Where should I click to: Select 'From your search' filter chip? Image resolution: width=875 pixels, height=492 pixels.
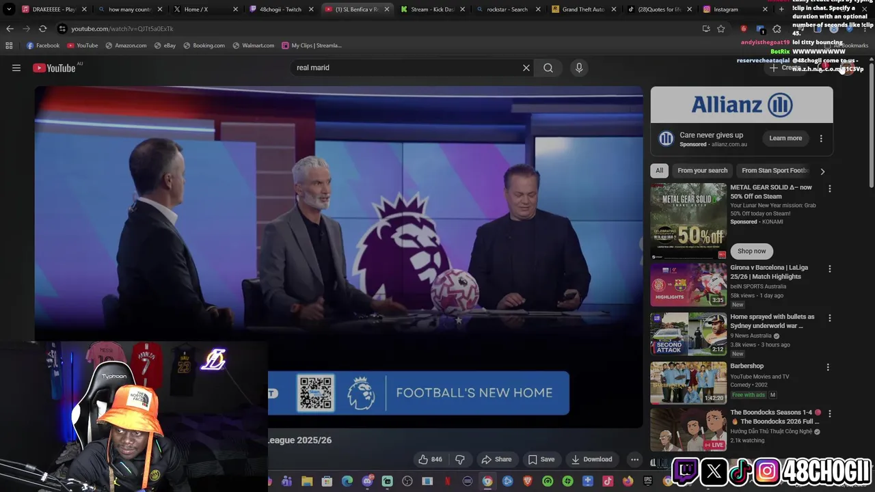(702, 170)
